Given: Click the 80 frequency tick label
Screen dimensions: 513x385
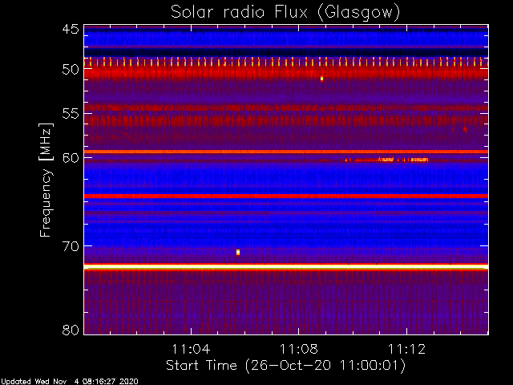Looking at the screenshot, I should tap(71, 330).
